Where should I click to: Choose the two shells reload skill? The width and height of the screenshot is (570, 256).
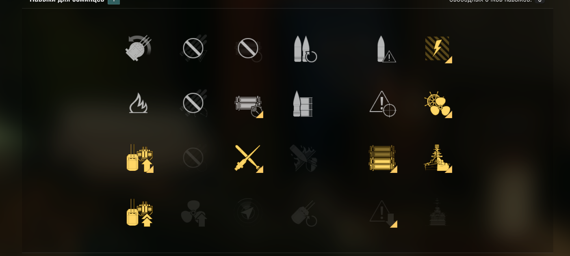(305, 49)
